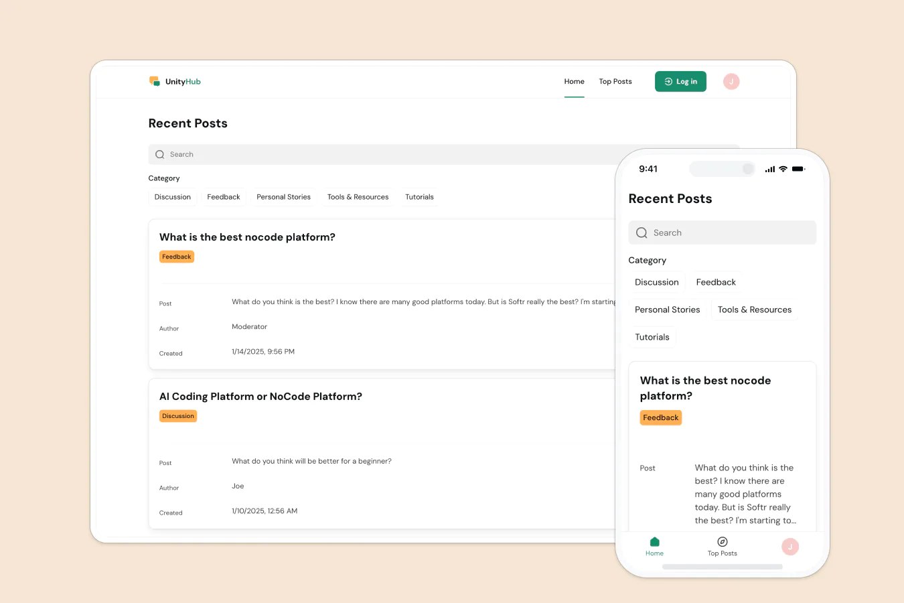This screenshot has width=904, height=603.
Task: Focus the mobile Search field
Action: tap(723, 232)
